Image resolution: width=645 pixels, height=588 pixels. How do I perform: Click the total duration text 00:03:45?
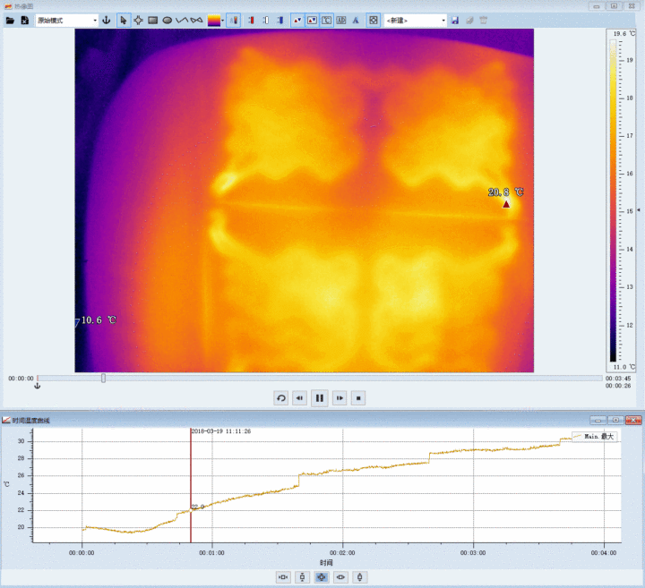[618, 379]
